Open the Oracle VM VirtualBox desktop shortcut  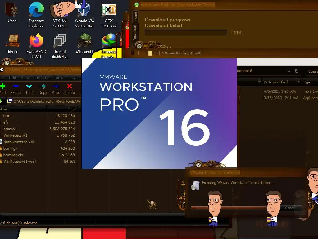tap(84, 15)
